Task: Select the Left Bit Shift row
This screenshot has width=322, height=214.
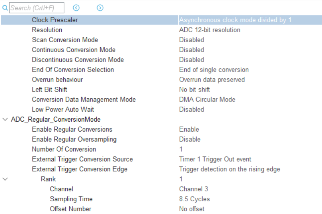Action: (x=161, y=89)
